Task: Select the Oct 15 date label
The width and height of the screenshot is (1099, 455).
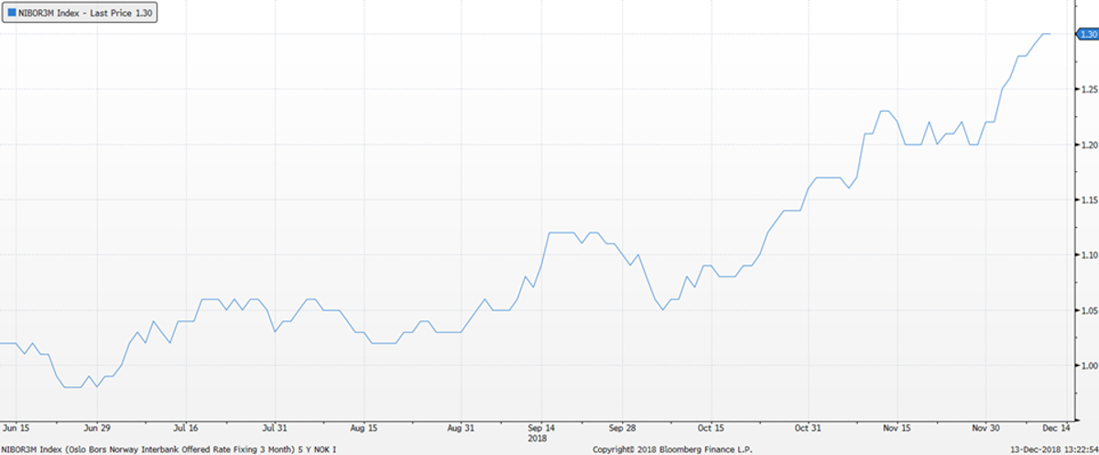Action: coord(711,427)
